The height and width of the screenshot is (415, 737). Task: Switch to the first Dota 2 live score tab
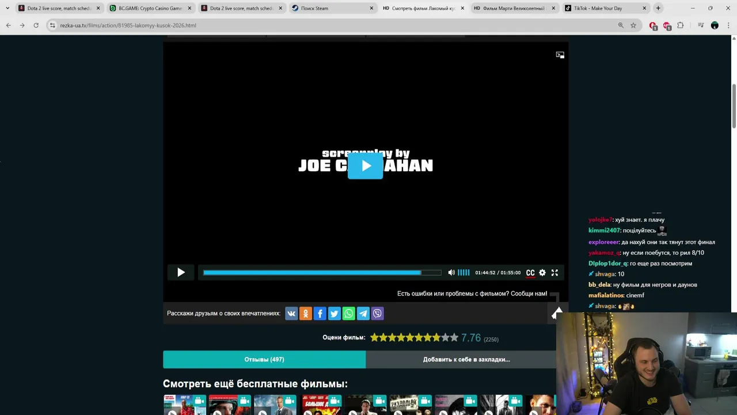click(x=59, y=8)
